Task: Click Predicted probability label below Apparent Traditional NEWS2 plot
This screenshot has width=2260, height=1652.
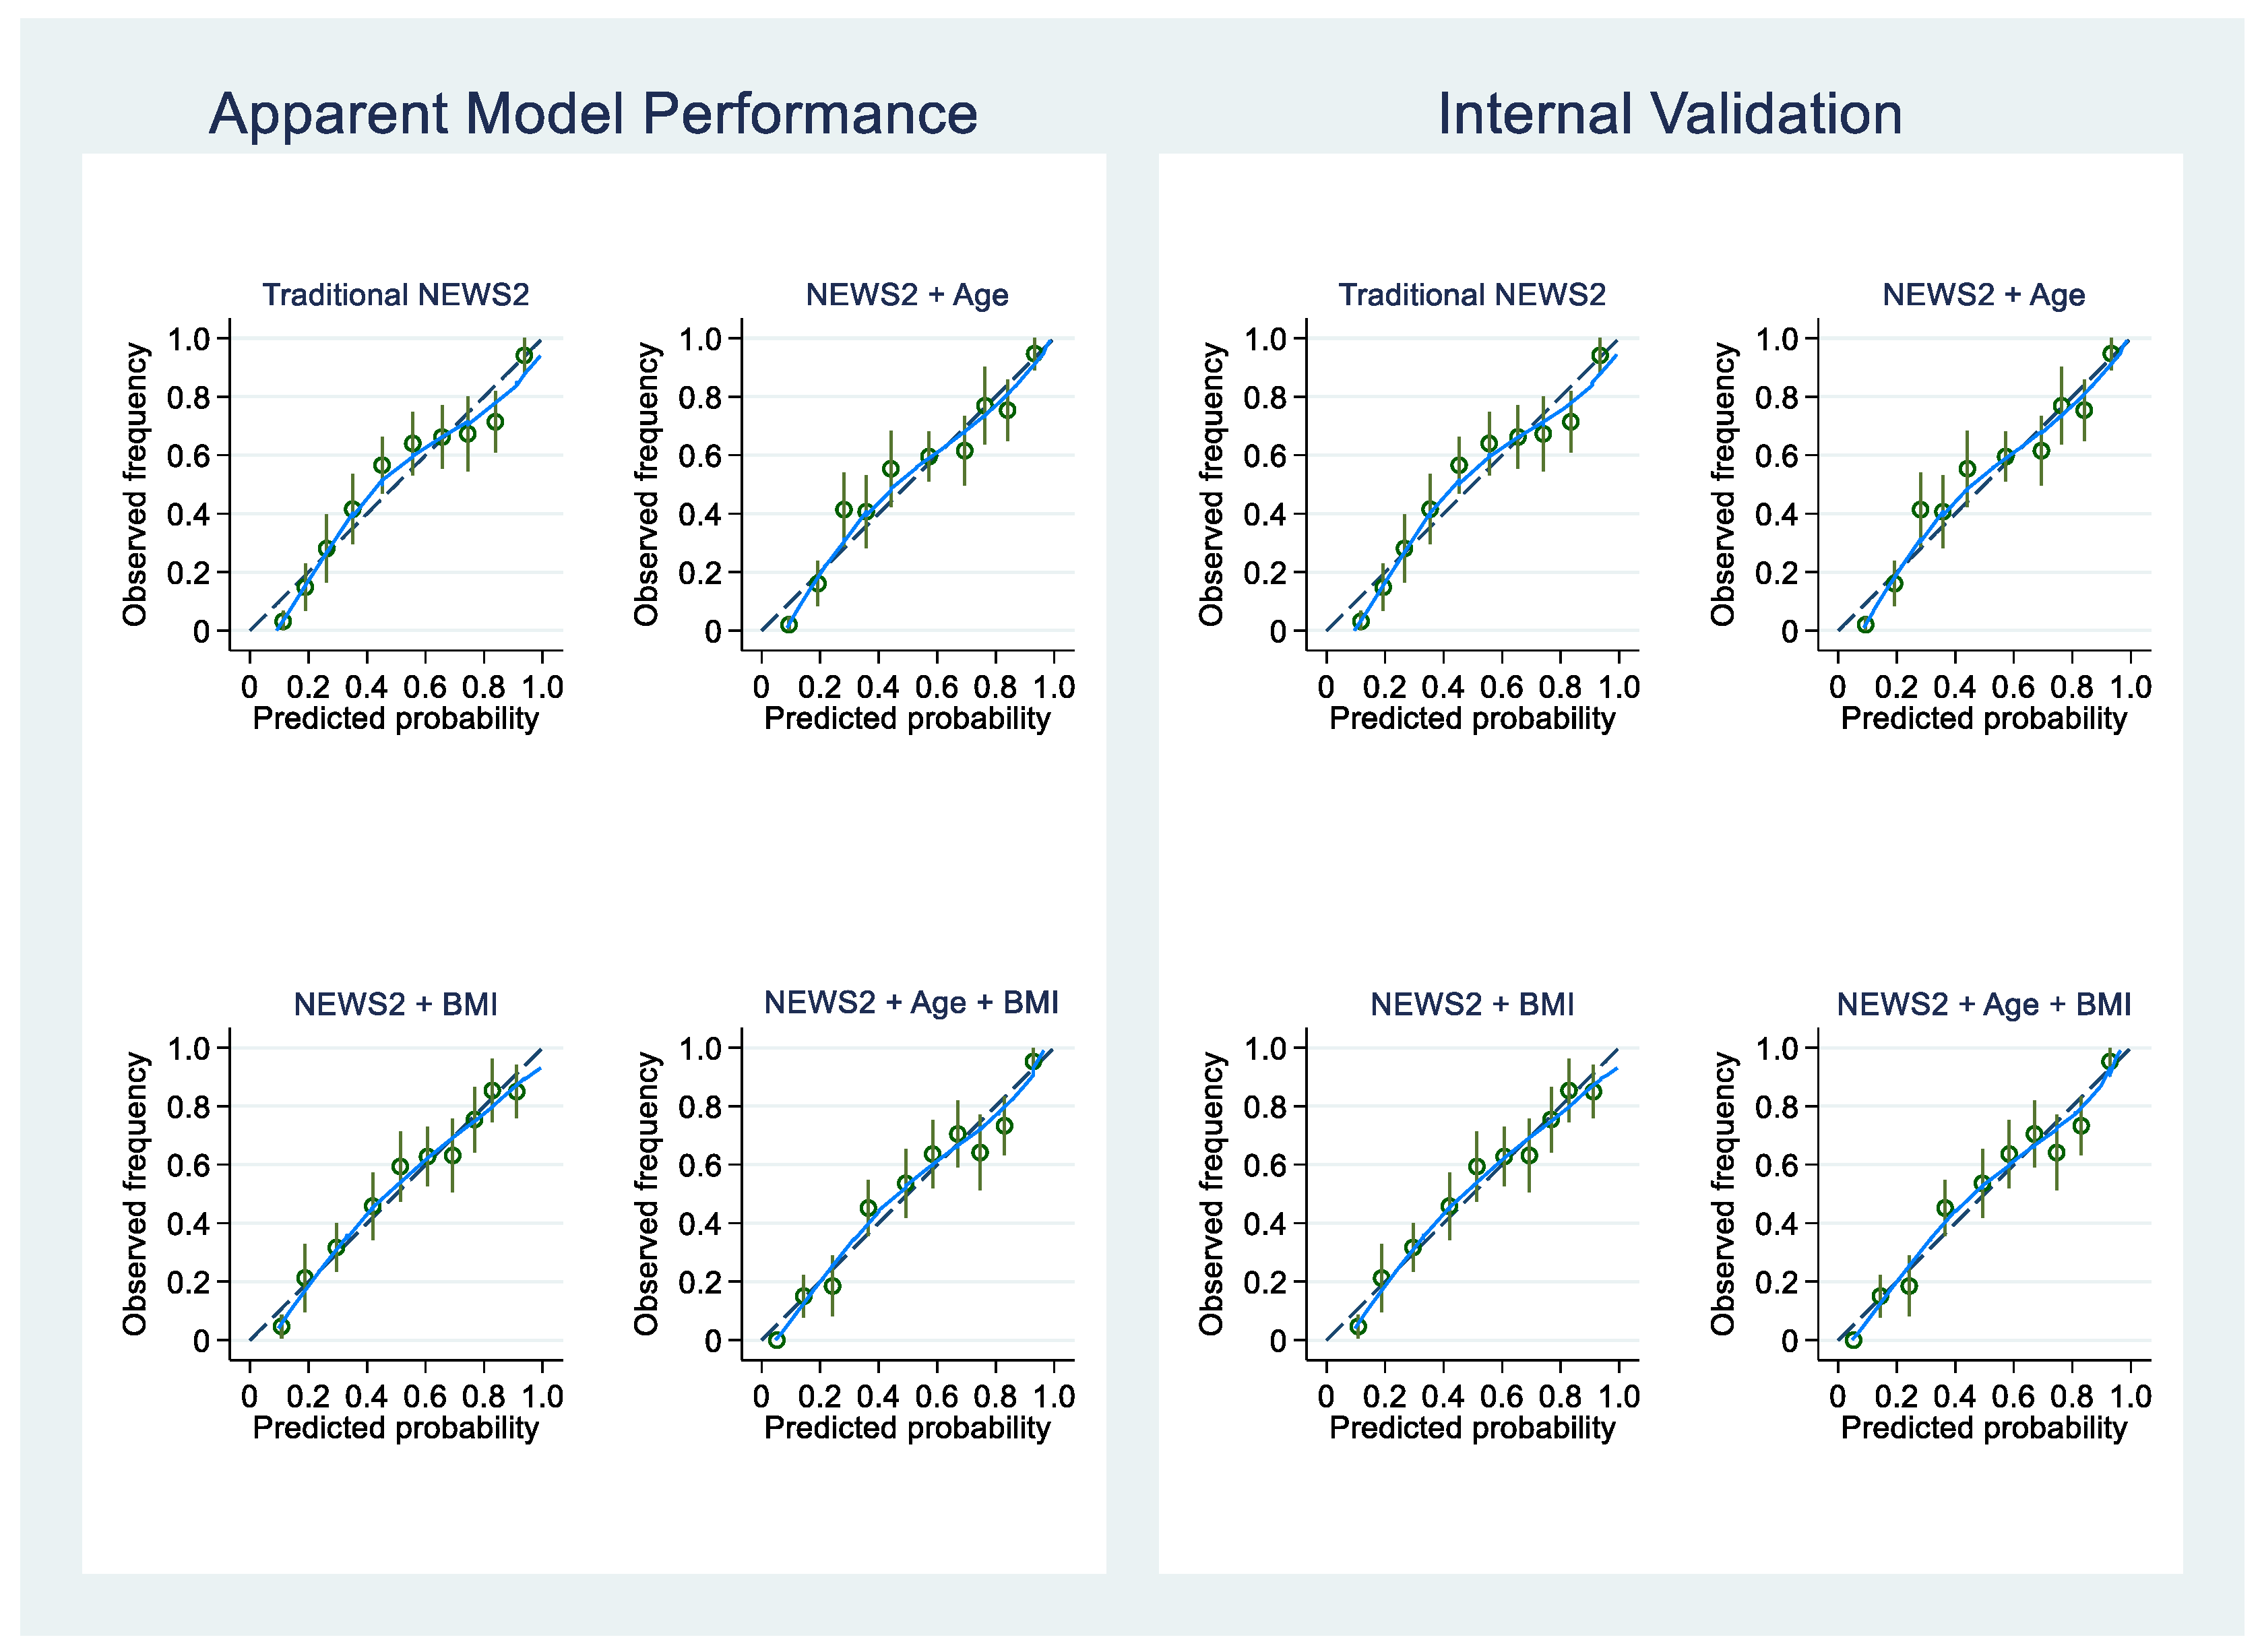Action: click(395, 718)
